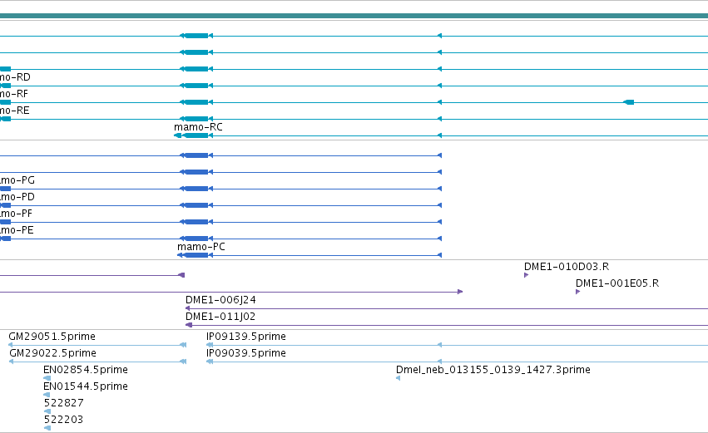The image size is (708, 433).
Task: Select the small glyph under EN01544.5prime
Action: 47,395
